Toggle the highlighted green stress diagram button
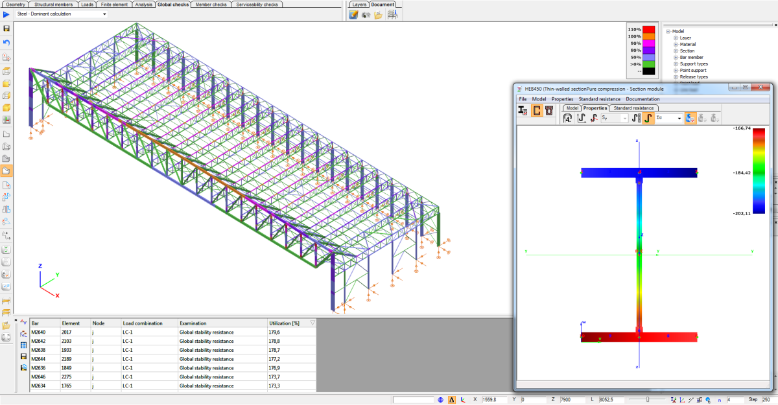Viewport: 778px width, 405px height. (648, 119)
